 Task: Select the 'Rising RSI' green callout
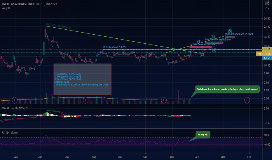pos(203,135)
